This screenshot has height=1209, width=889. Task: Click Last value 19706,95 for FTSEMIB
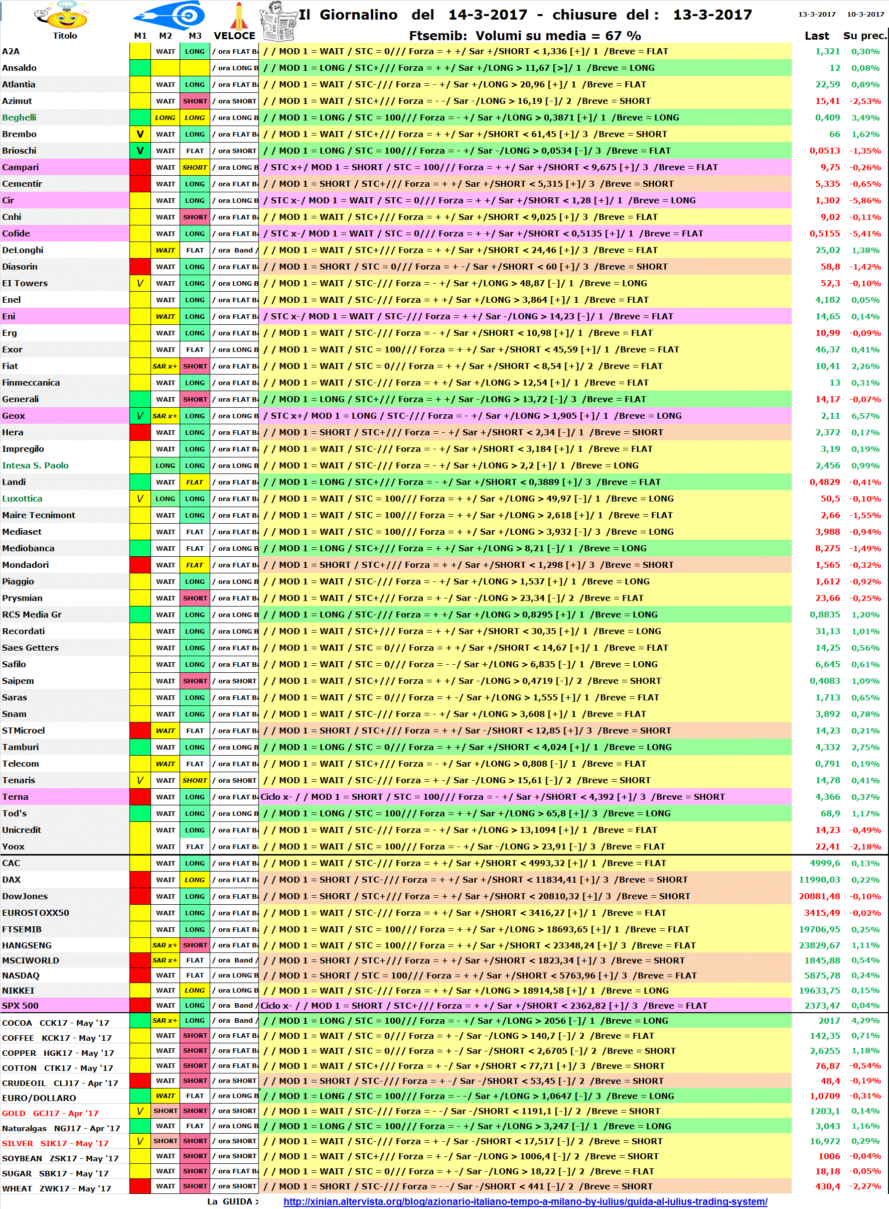819,929
